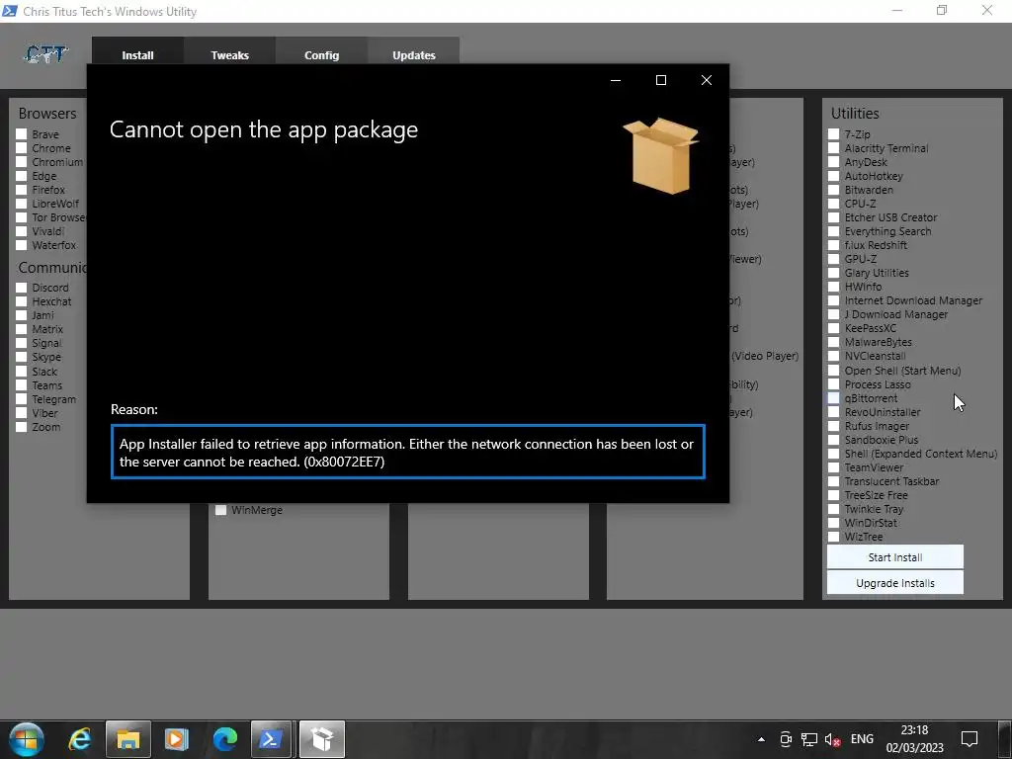Click the Browsers section heading
Image resolution: width=1012 pixels, height=759 pixels.
pyautogui.click(x=47, y=113)
